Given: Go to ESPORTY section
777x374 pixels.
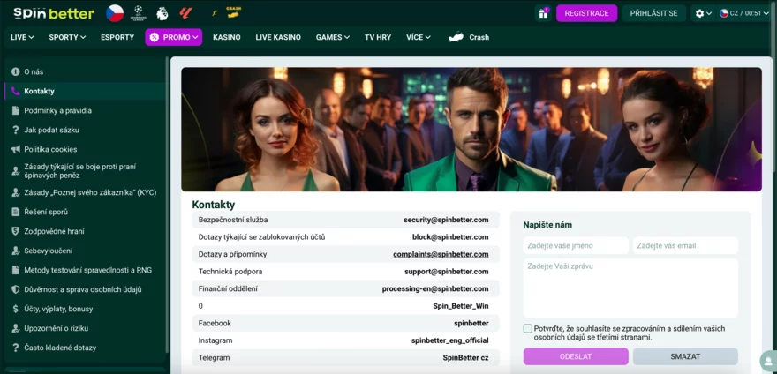Looking at the screenshot, I should pyautogui.click(x=117, y=37).
